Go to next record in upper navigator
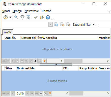Image resolution: width=111 pixels, height=97 pixels. [x=17, y=61]
